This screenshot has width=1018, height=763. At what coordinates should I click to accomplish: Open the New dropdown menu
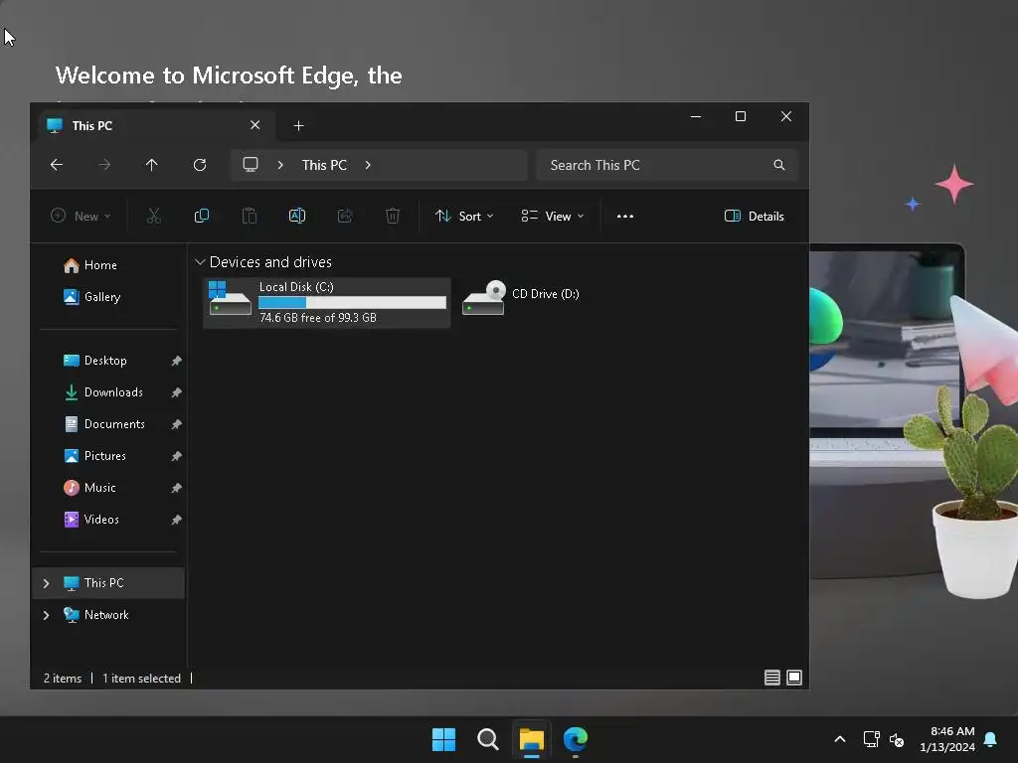pos(82,216)
